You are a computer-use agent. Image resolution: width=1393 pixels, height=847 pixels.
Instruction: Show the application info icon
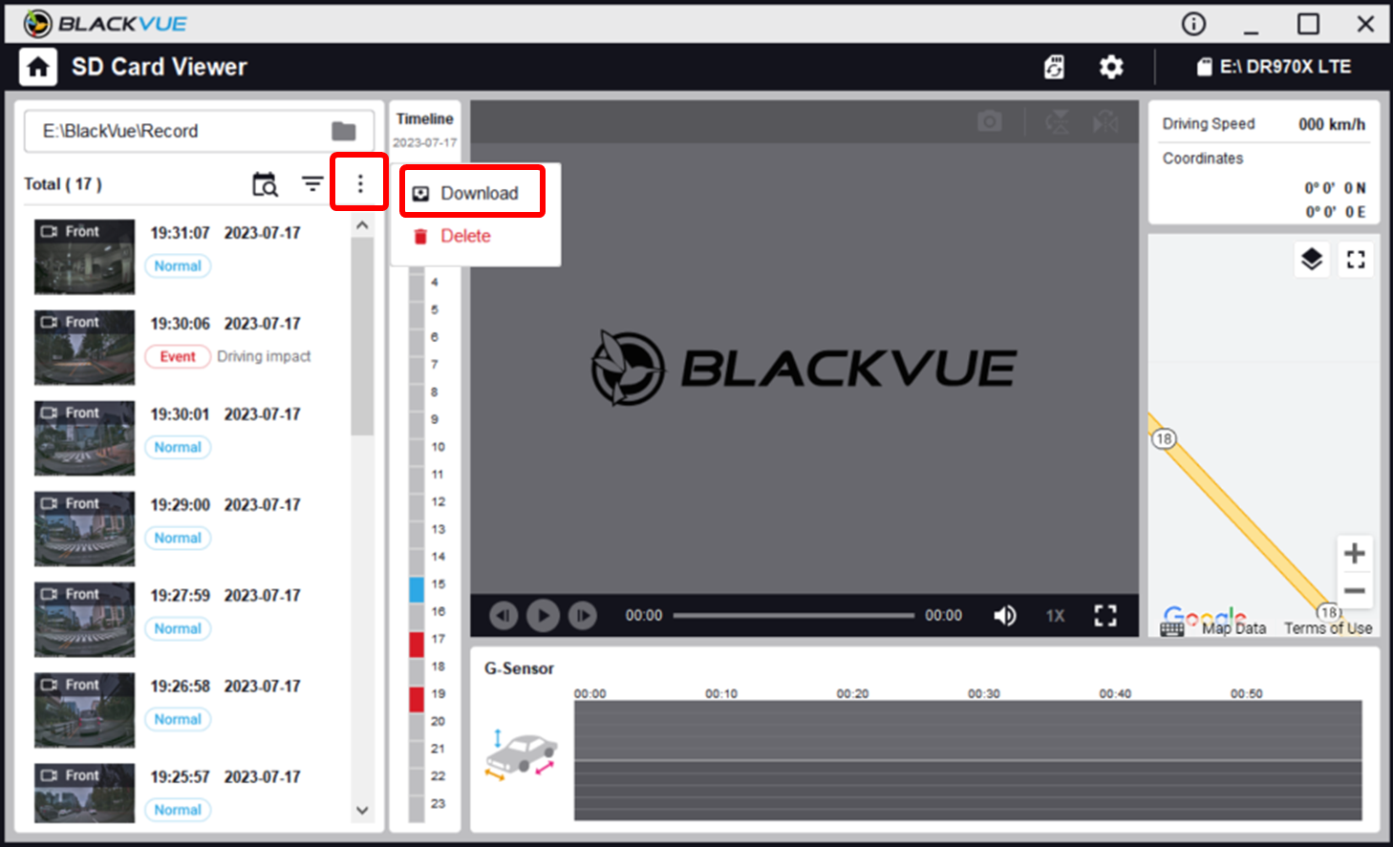tap(1194, 24)
